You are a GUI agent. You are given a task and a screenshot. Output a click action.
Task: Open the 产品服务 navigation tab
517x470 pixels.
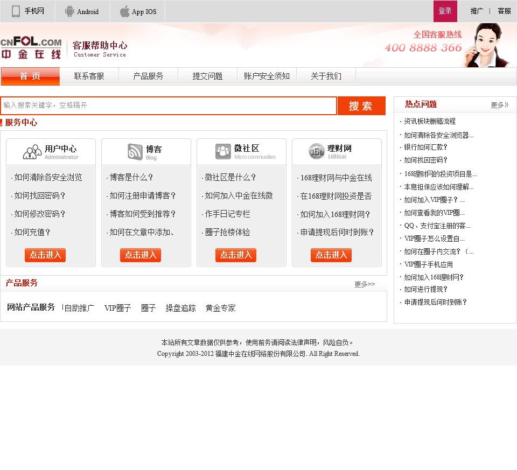149,76
